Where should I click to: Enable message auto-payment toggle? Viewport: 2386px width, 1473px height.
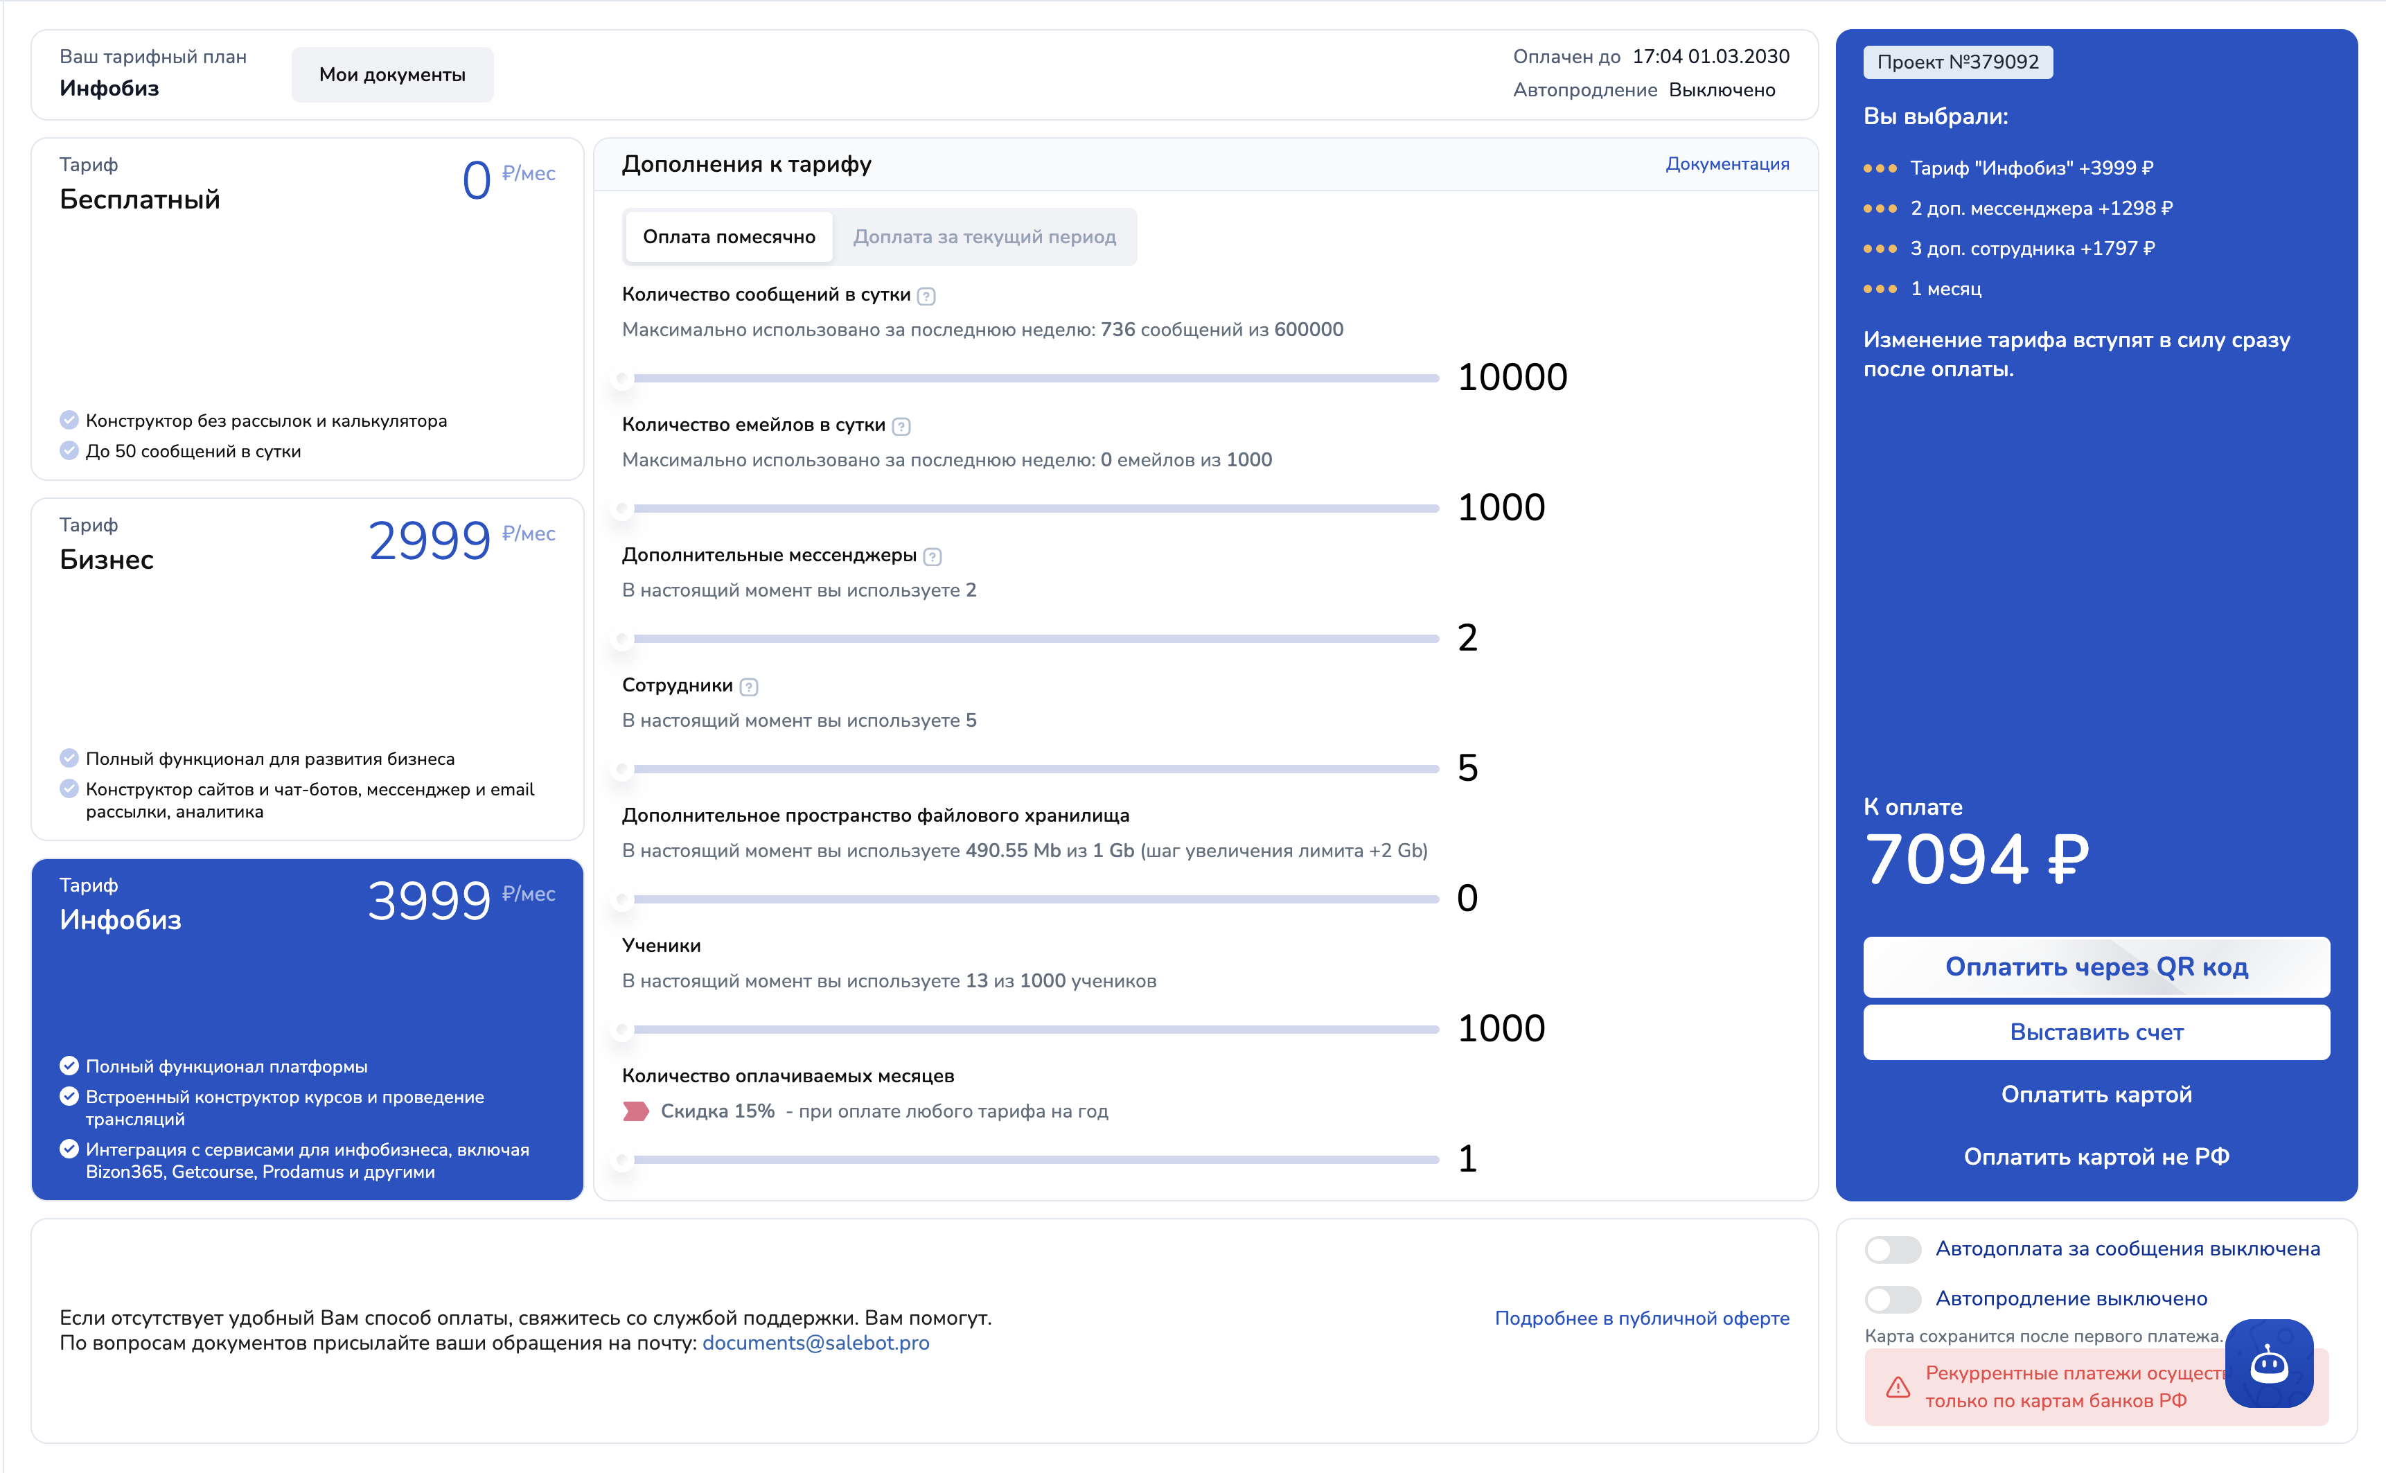(x=1892, y=1249)
